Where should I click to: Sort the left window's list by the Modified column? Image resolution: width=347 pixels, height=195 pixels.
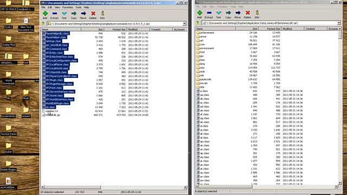(138, 29)
